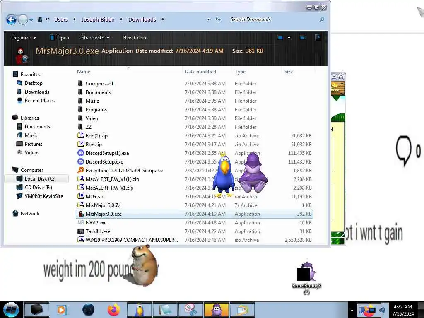Screen dimensions: 424x318
Task: Toggle the preview pane icon
Action: click(303, 38)
